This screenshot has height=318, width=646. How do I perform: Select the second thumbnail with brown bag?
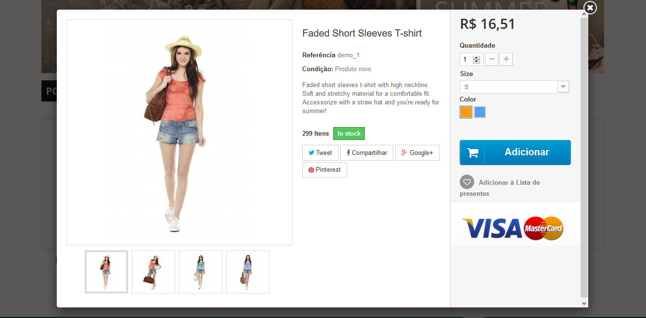[154, 272]
